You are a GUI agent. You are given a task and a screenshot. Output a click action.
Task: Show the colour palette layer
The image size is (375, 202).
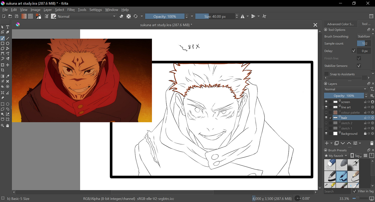click(x=326, y=112)
